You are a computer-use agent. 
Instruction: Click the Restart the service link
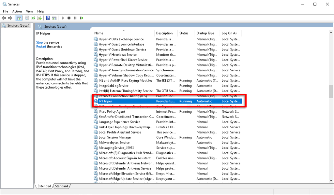41,47
